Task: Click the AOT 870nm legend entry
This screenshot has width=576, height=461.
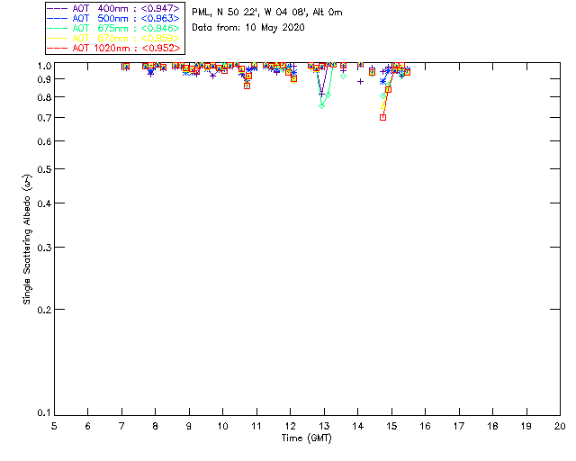Action: point(114,38)
